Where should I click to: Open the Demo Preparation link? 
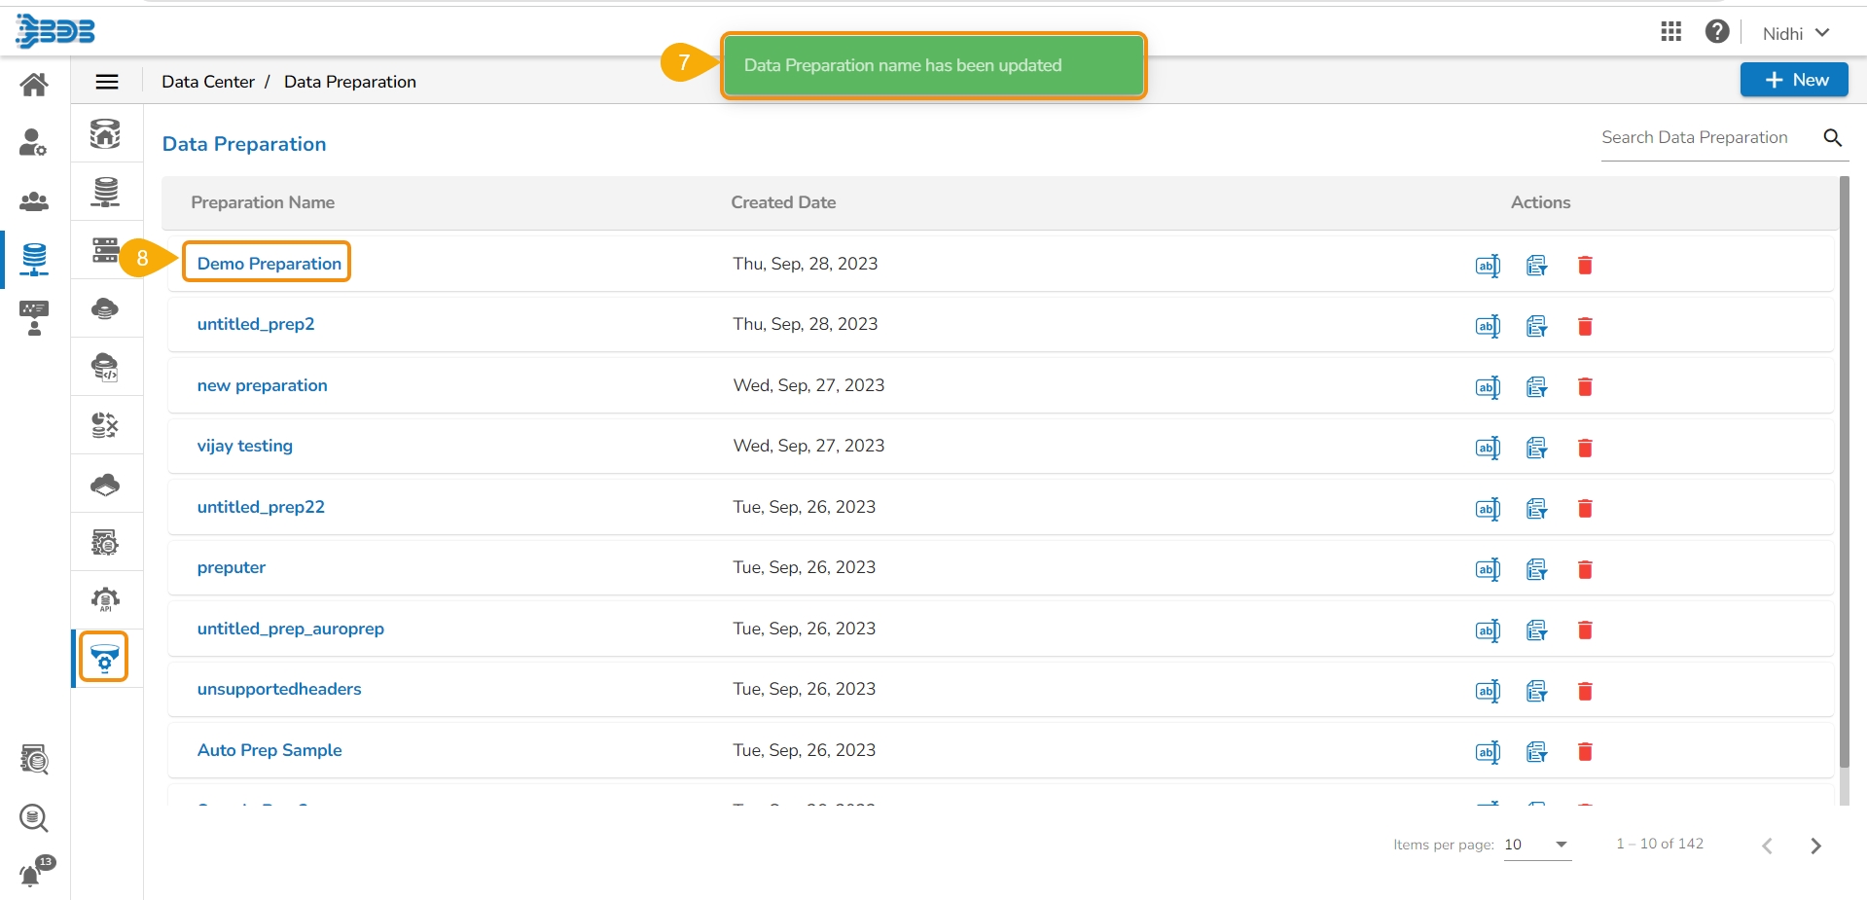coord(269,264)
